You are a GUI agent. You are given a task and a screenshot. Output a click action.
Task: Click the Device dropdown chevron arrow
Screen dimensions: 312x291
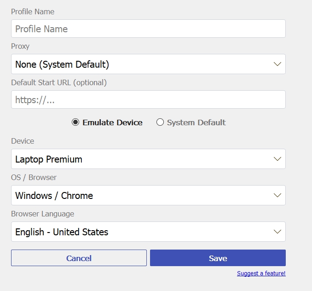277,159
